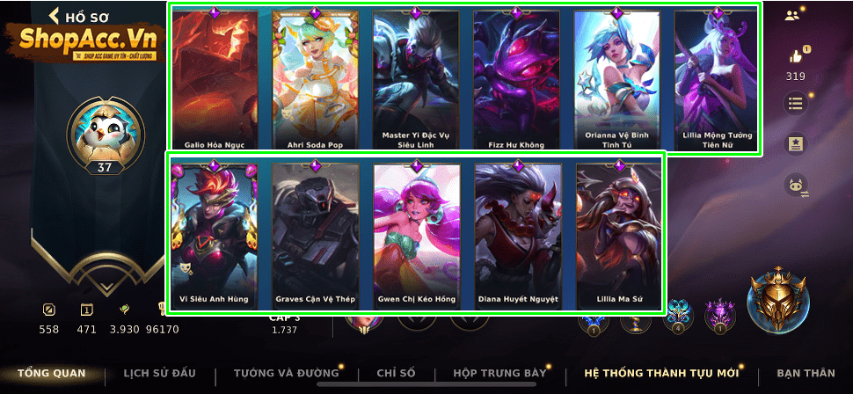The height and width of the screenshot is (394, 853).
Task: Click the Lillia Ma Sứ skin card
Action: (619, 235)
